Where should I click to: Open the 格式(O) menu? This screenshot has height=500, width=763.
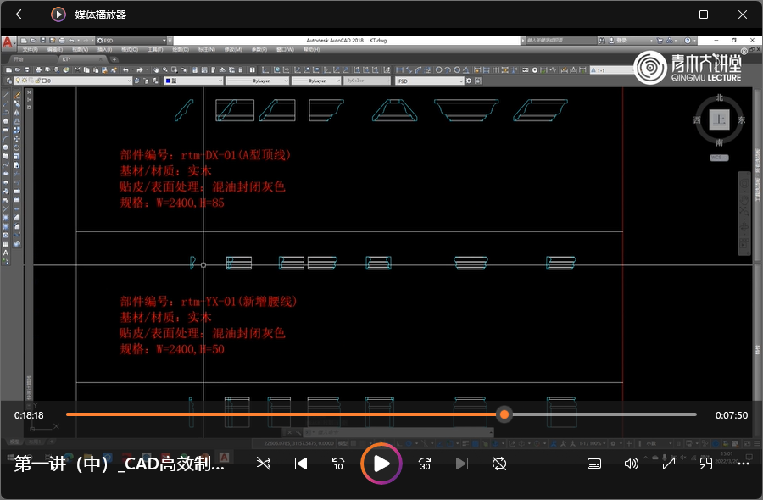pyautogui.click(x=130, y=50)
